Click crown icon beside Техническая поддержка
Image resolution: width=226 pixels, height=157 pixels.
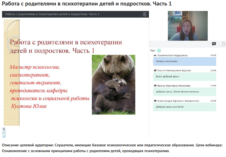[x=155, y=55]
